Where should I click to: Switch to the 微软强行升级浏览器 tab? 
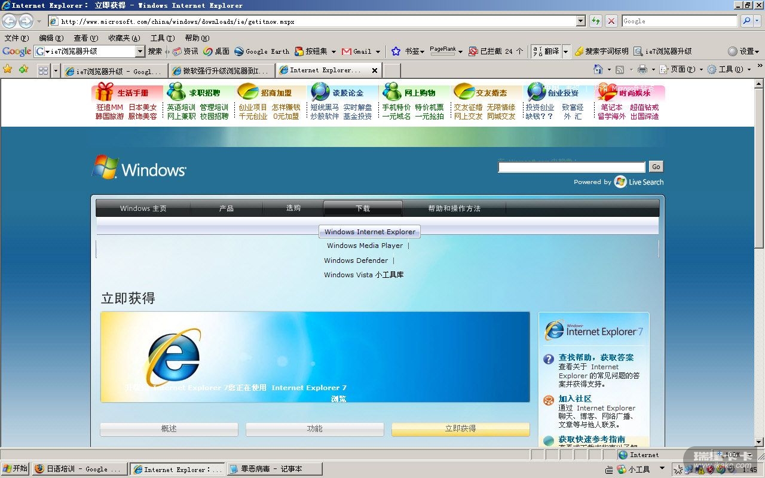point(222,71)
